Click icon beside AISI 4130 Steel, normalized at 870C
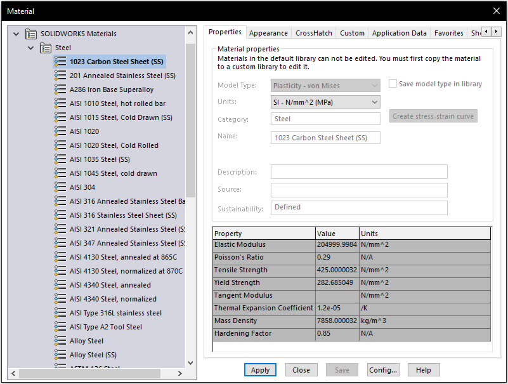The height and width of the screenshot is (384, 508). point(60,271)
